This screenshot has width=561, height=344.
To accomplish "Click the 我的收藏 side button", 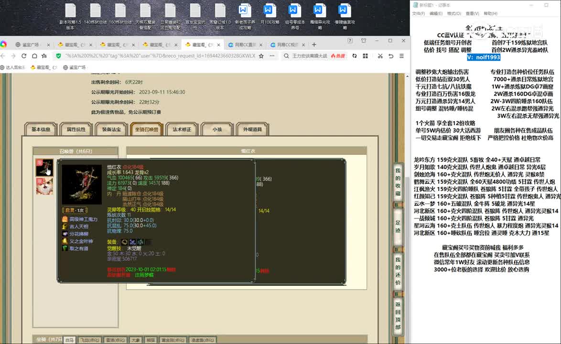I will (398, 182).
